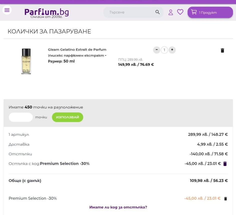The image size is (236, 215).
Task: Focus the loyalty points input box
Action: point(21,117)
